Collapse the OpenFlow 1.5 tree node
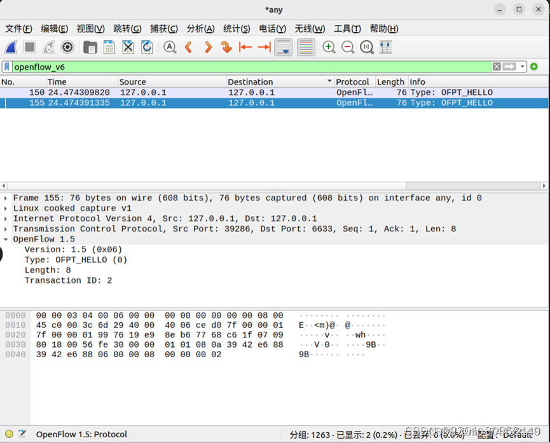The height and width of the screenshot is (443, 550). (x=6, y=239)
